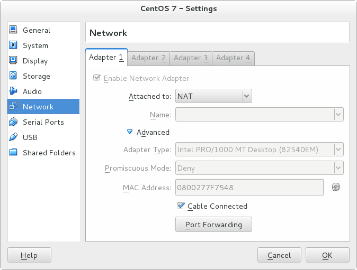Select the Network category label
Image resolution: width=357 pixels, height=270 pixels.
38,107
